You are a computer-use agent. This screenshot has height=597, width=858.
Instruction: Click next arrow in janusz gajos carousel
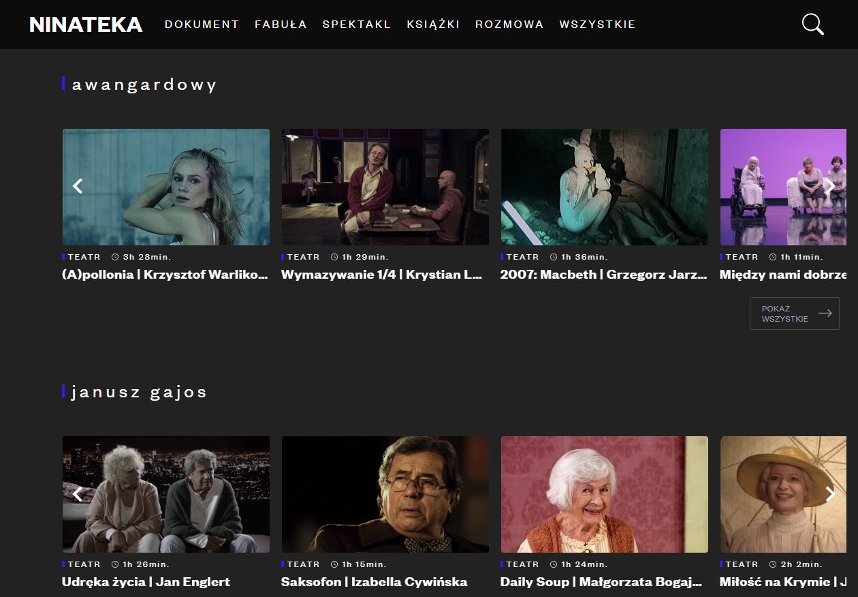coord(830,494)
